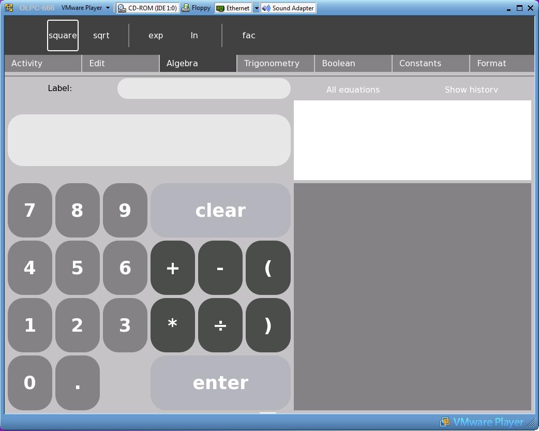539x431 pixels.
Task: Open the VMware Player dropdown menu
Action: (x=85, y=8)
